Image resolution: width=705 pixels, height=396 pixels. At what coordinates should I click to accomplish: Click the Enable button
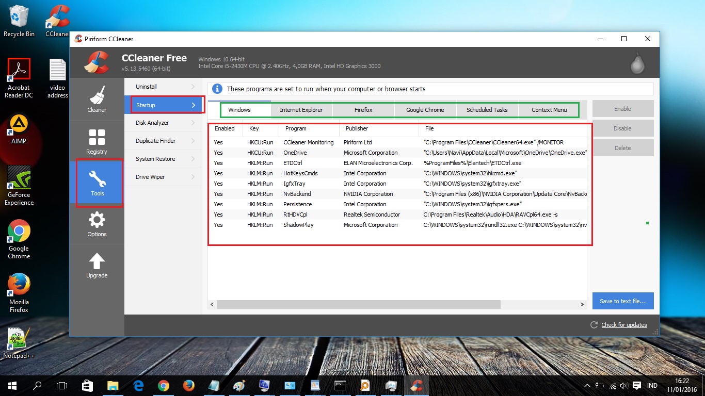point(623,109)
